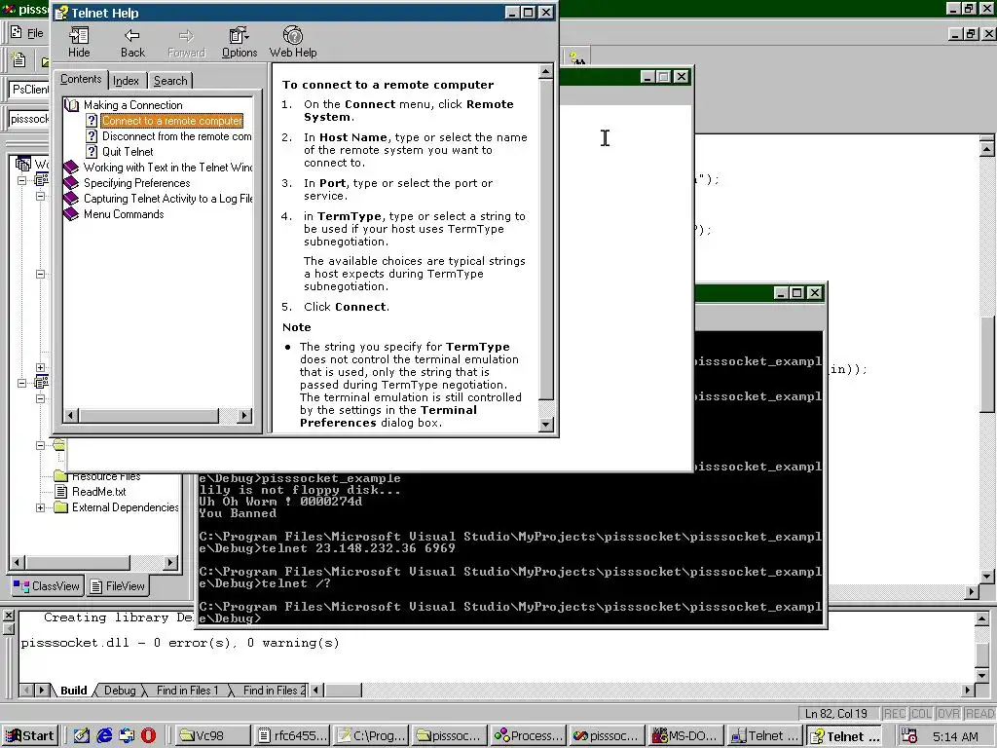Select ReadMe.txt in the file tree
Viewport: 997px width, 748px height.
98,492
